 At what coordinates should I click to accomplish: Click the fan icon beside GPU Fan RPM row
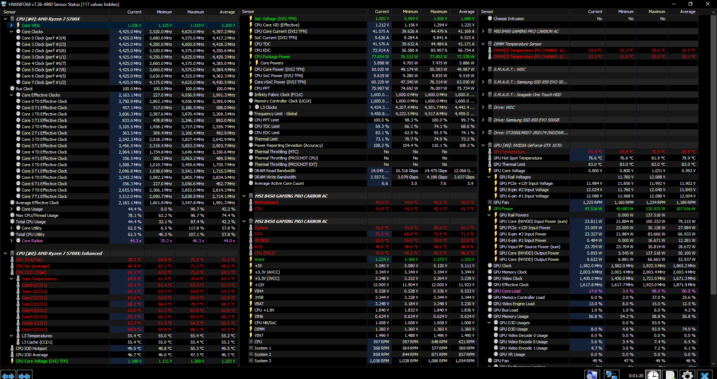coord(490,202)
